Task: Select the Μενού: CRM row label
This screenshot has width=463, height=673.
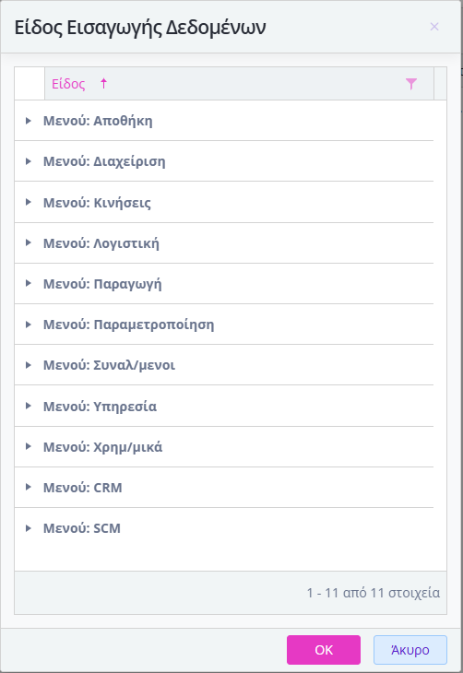Action: [82, 488]
